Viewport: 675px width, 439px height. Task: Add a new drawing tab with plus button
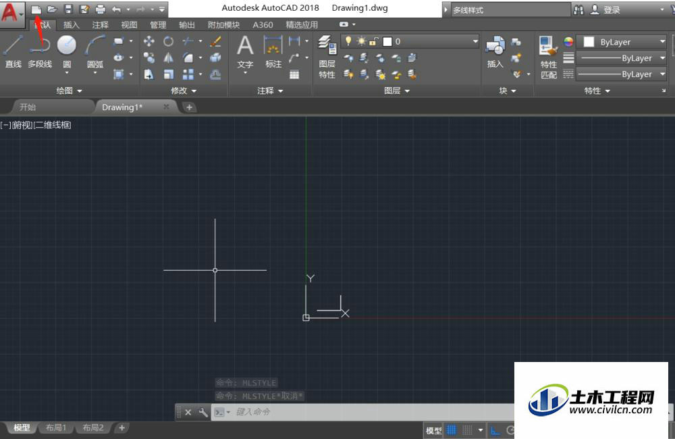tap(189, 107)
